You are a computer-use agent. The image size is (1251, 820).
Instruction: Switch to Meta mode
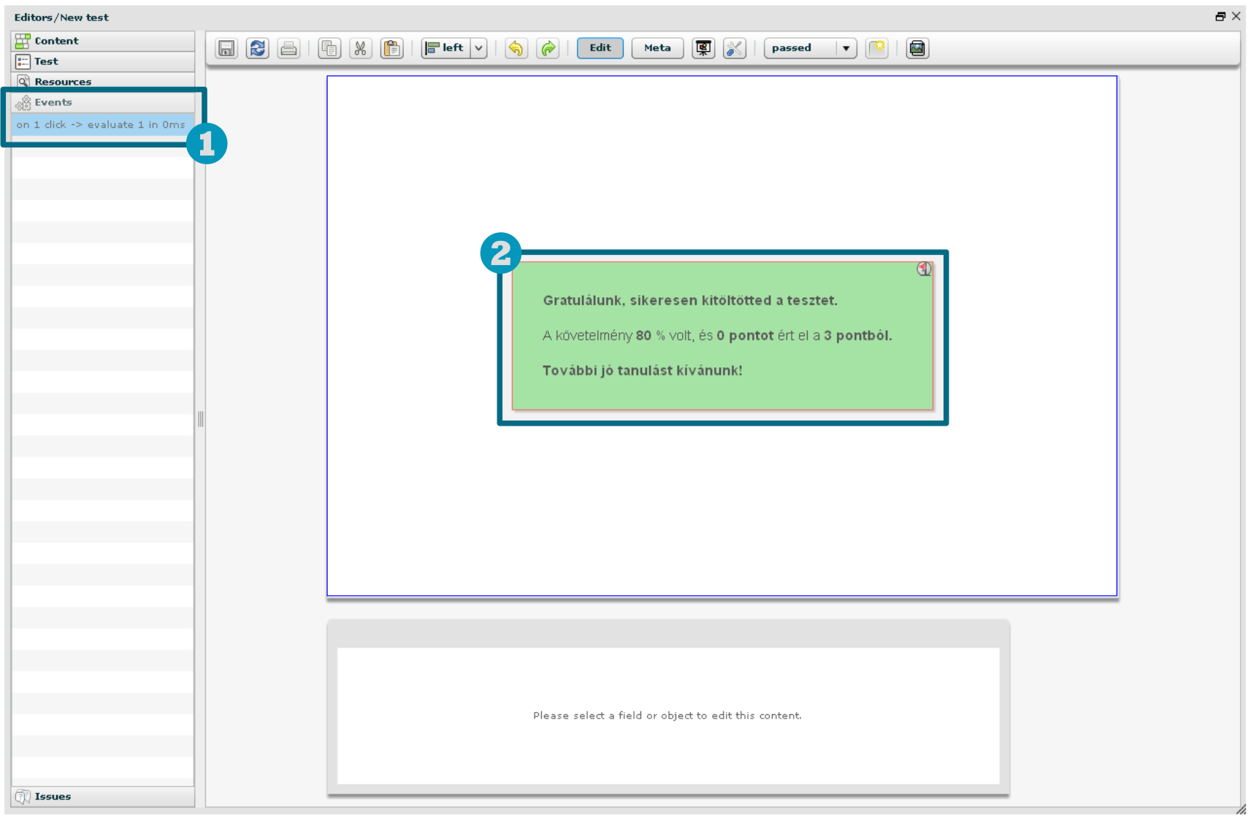pyautogui.click(x=657, y=48)
